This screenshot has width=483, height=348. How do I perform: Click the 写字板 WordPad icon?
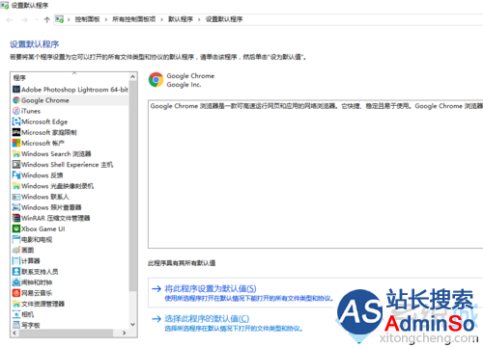16,325
